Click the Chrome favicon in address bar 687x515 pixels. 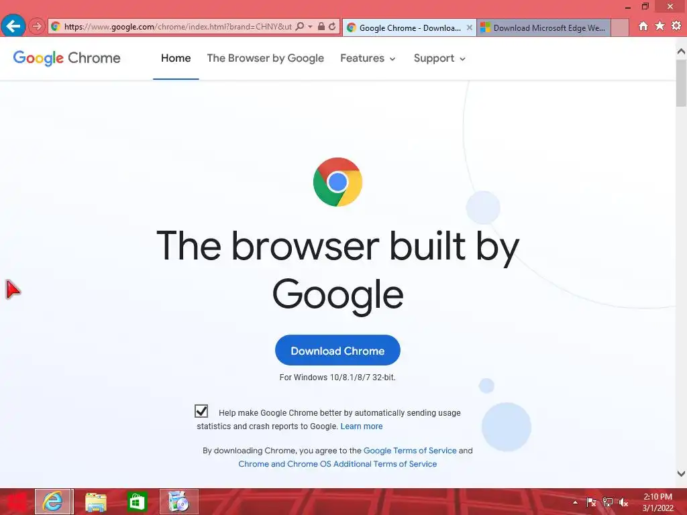point(55,27)
